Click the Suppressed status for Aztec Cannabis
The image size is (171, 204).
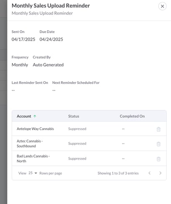coord(77,144)
